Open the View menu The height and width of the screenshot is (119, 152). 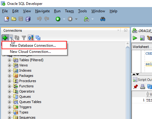(x=27, y=11)
